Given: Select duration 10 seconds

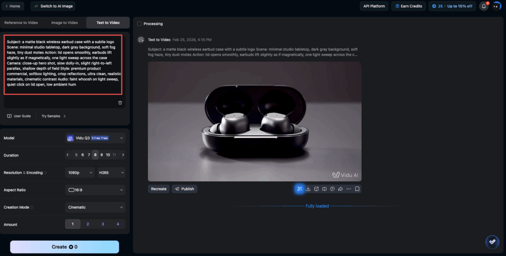Looking at the screenshot, I should tap(108, 155).
